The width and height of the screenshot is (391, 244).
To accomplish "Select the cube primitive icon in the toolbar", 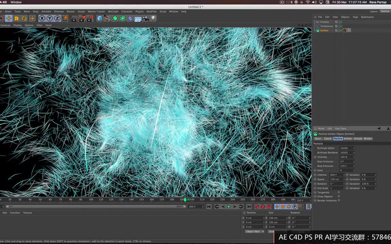I will pyautogui.click(x=99, y=18).
